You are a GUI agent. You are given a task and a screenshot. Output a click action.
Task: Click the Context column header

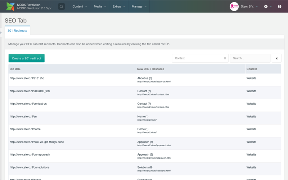point(251,69)
